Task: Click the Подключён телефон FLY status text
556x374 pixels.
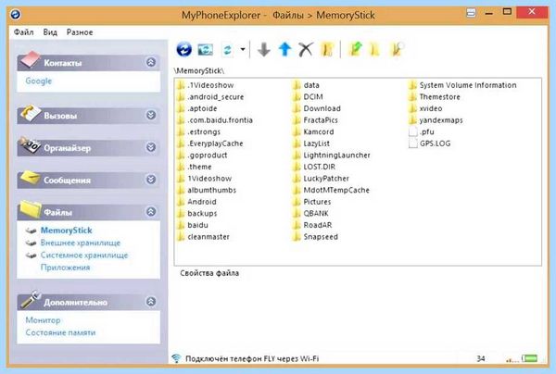Action: [x=252, y=359]
